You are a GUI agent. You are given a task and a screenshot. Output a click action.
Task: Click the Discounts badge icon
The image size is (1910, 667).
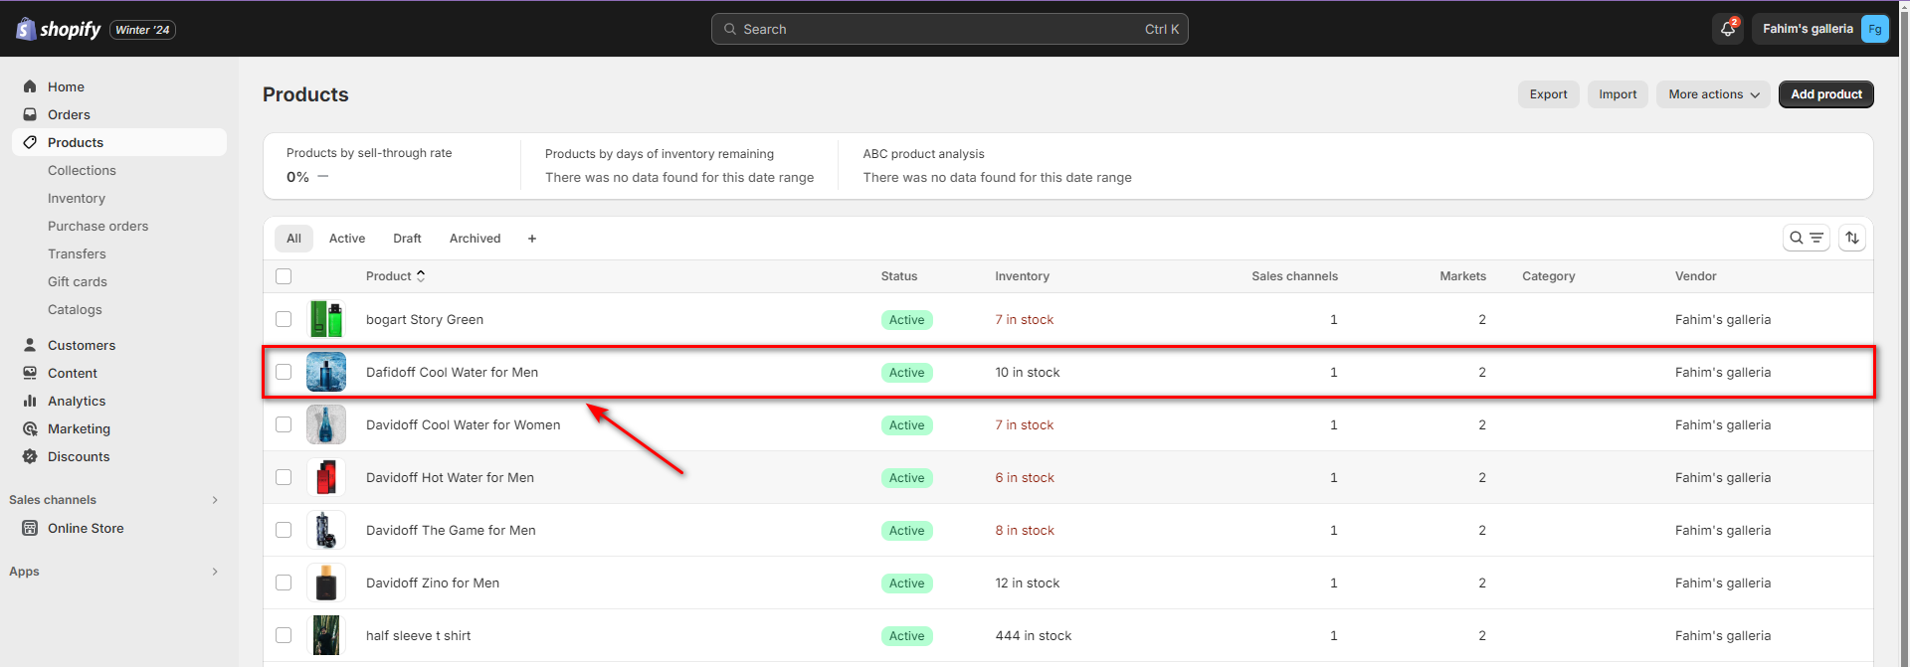(x=30, y=456)
